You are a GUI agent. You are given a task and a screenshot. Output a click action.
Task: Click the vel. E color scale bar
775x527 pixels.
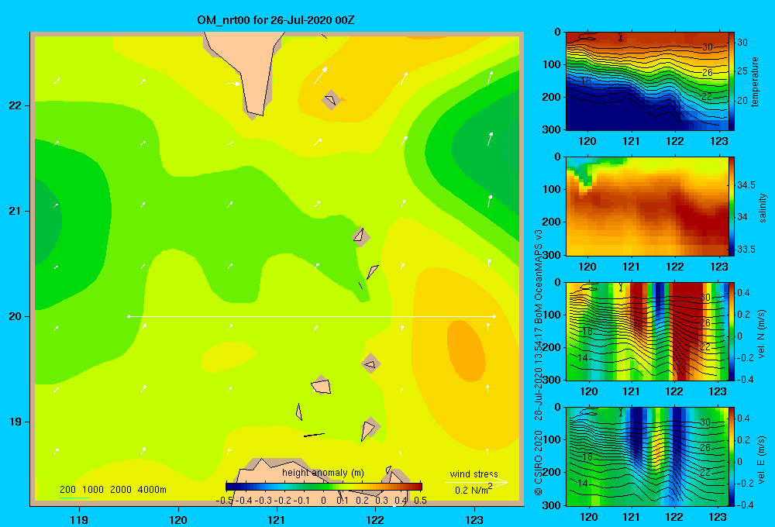732,456
